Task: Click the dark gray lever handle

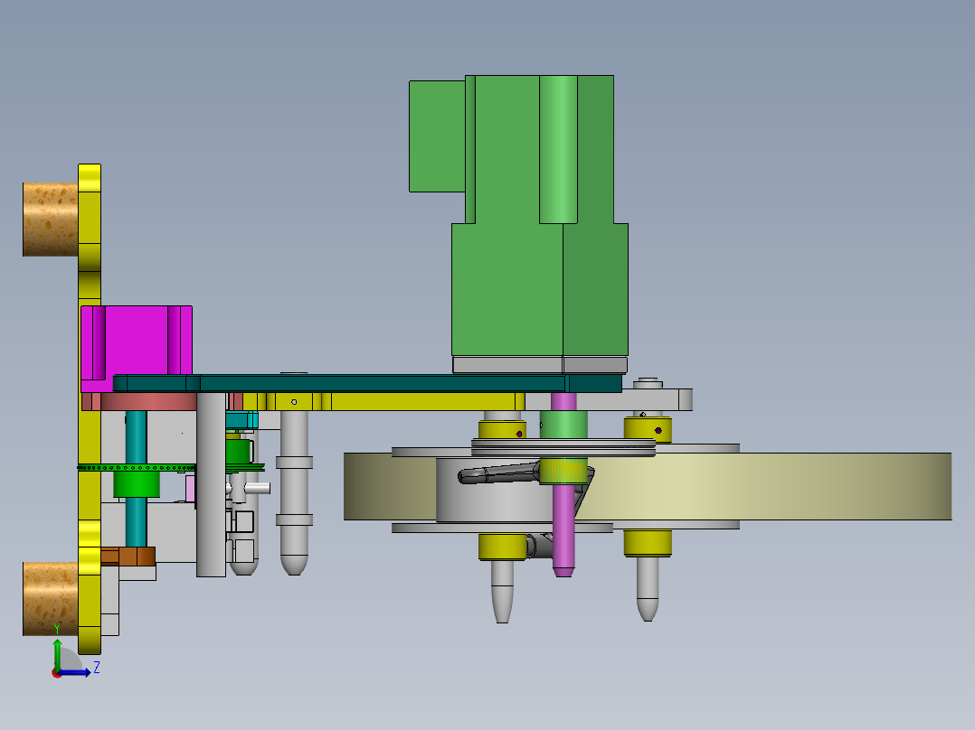Action: click(x=498, y=473)
